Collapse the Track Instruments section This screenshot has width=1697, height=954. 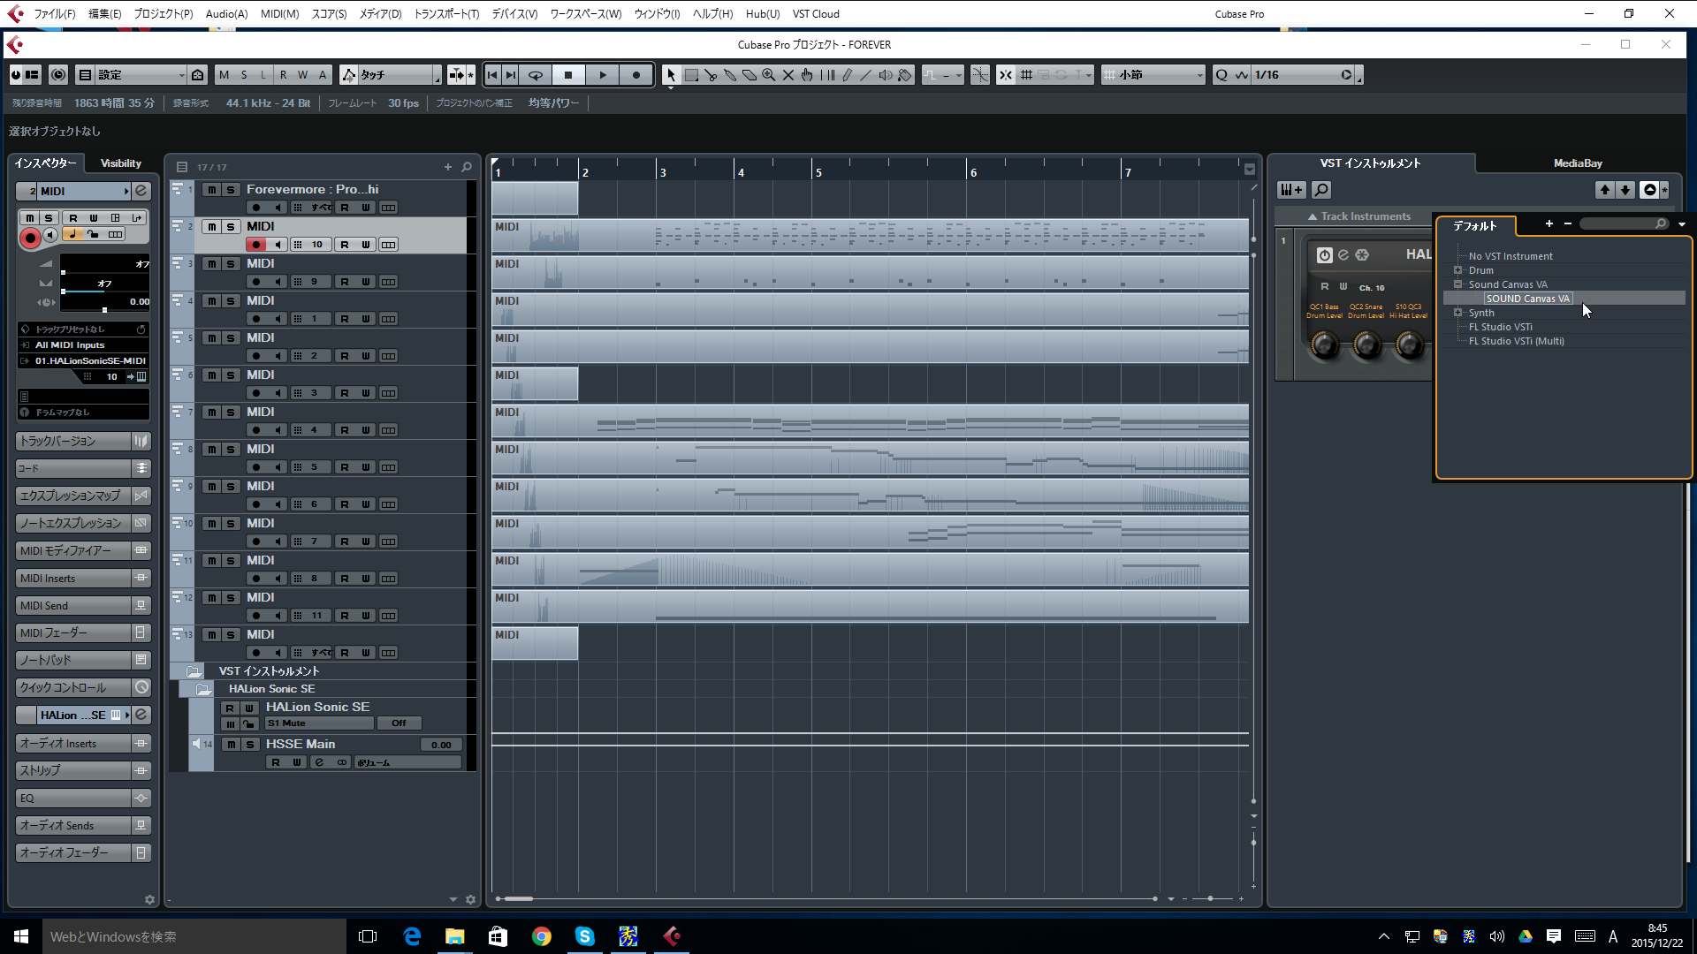tap(1313, 216)
